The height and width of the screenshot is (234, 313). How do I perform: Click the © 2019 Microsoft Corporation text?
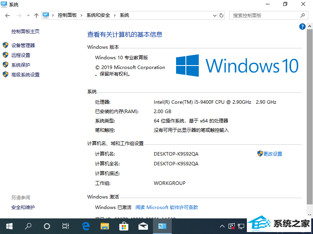(x=130, y=67)
